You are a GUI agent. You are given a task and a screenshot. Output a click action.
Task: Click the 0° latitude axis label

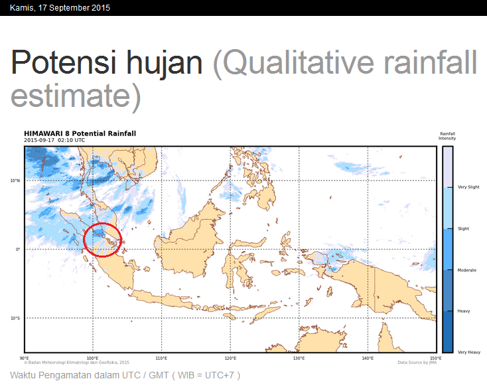18,249
